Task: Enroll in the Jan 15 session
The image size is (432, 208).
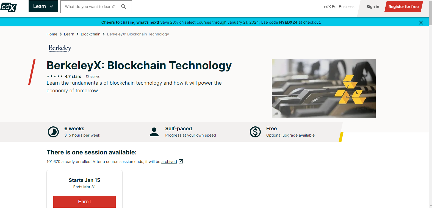Action: coord(84,201)
